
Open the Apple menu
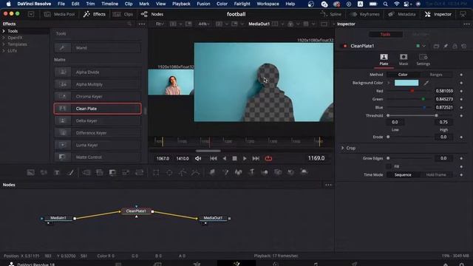tap(8, 4)
